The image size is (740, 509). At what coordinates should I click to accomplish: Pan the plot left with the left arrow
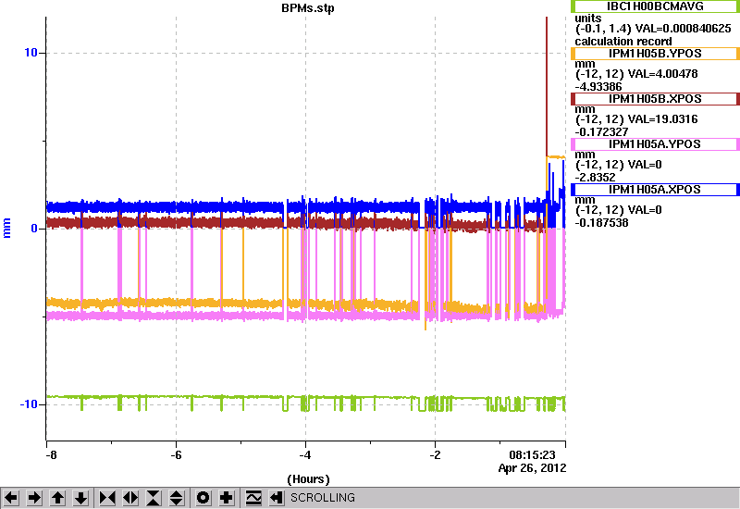(x=11, y=498)
